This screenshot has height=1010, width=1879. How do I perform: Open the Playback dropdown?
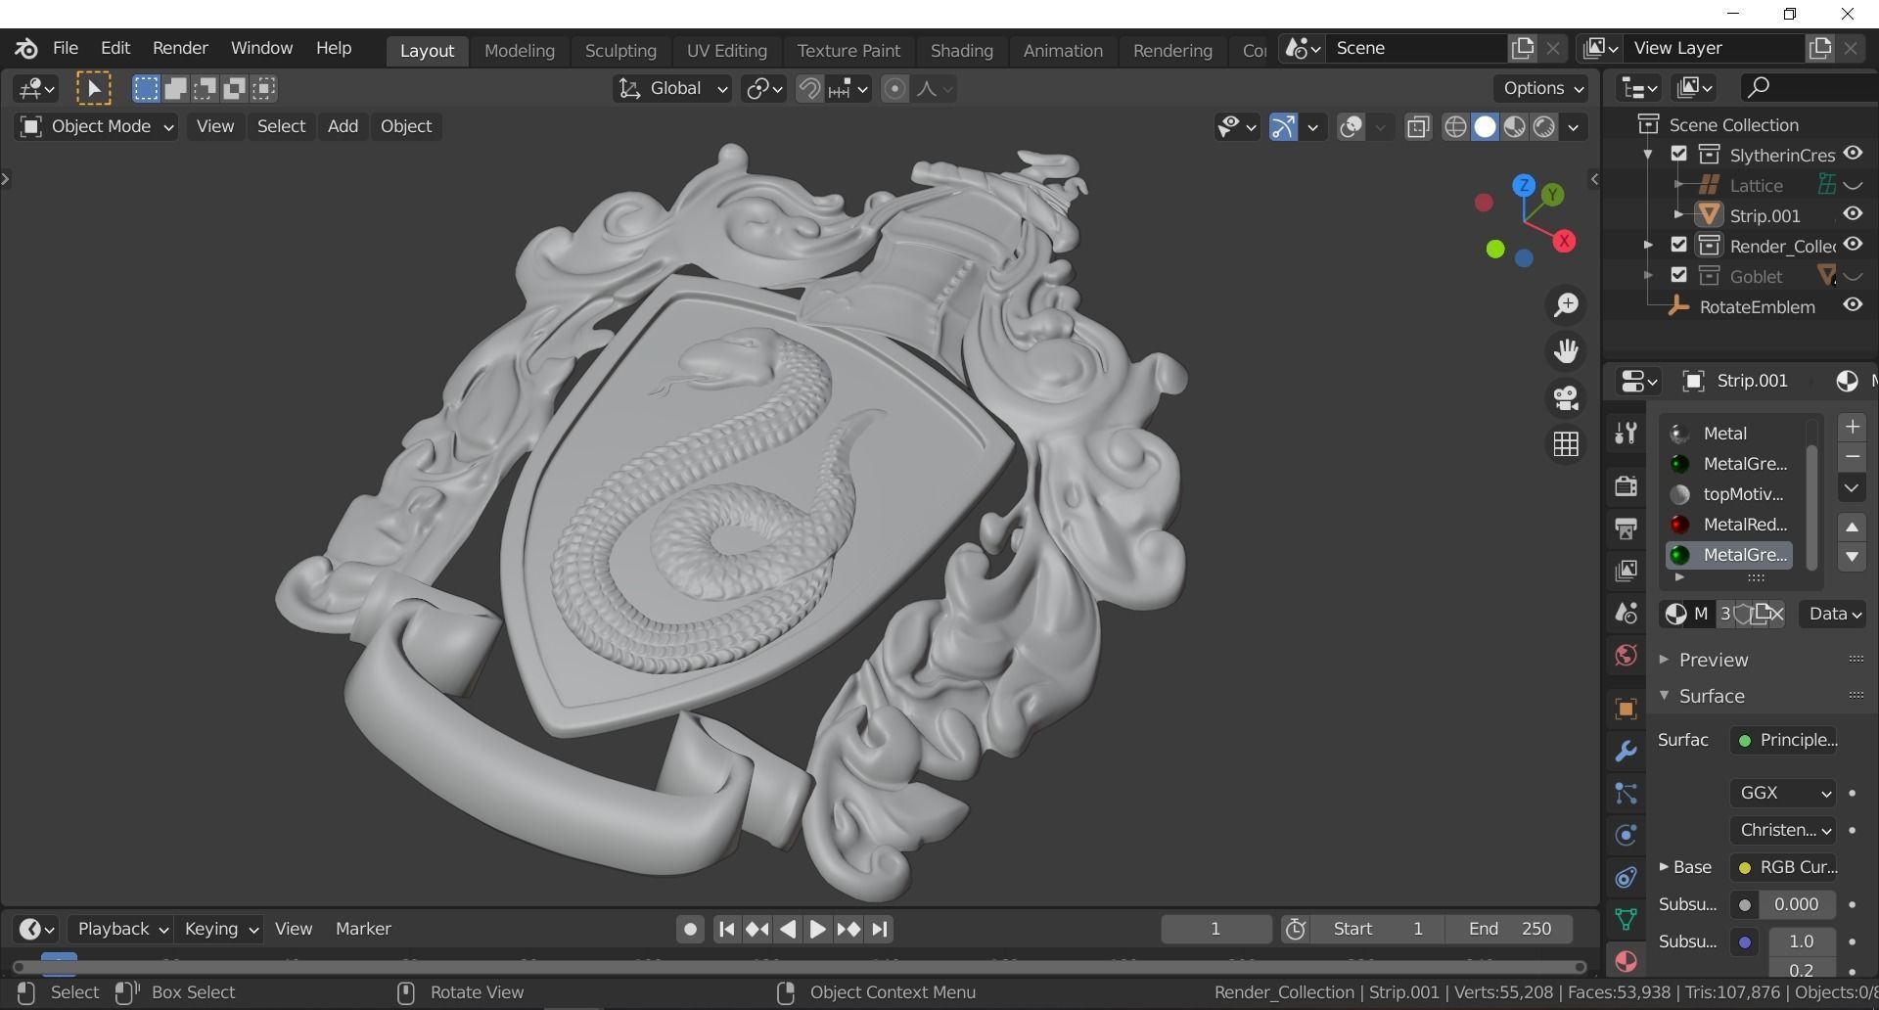click(122, 929)
